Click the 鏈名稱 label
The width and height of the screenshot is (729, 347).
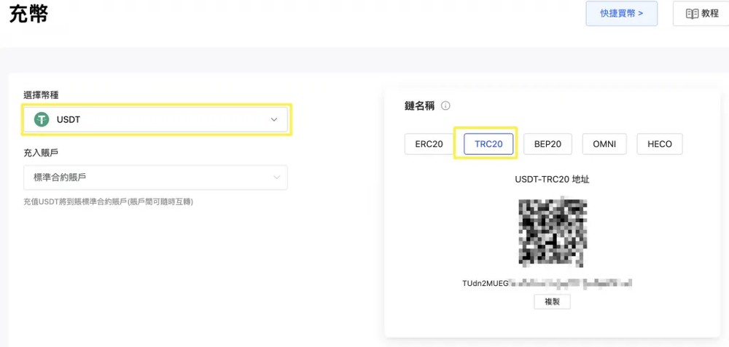[x=419, y=106]
